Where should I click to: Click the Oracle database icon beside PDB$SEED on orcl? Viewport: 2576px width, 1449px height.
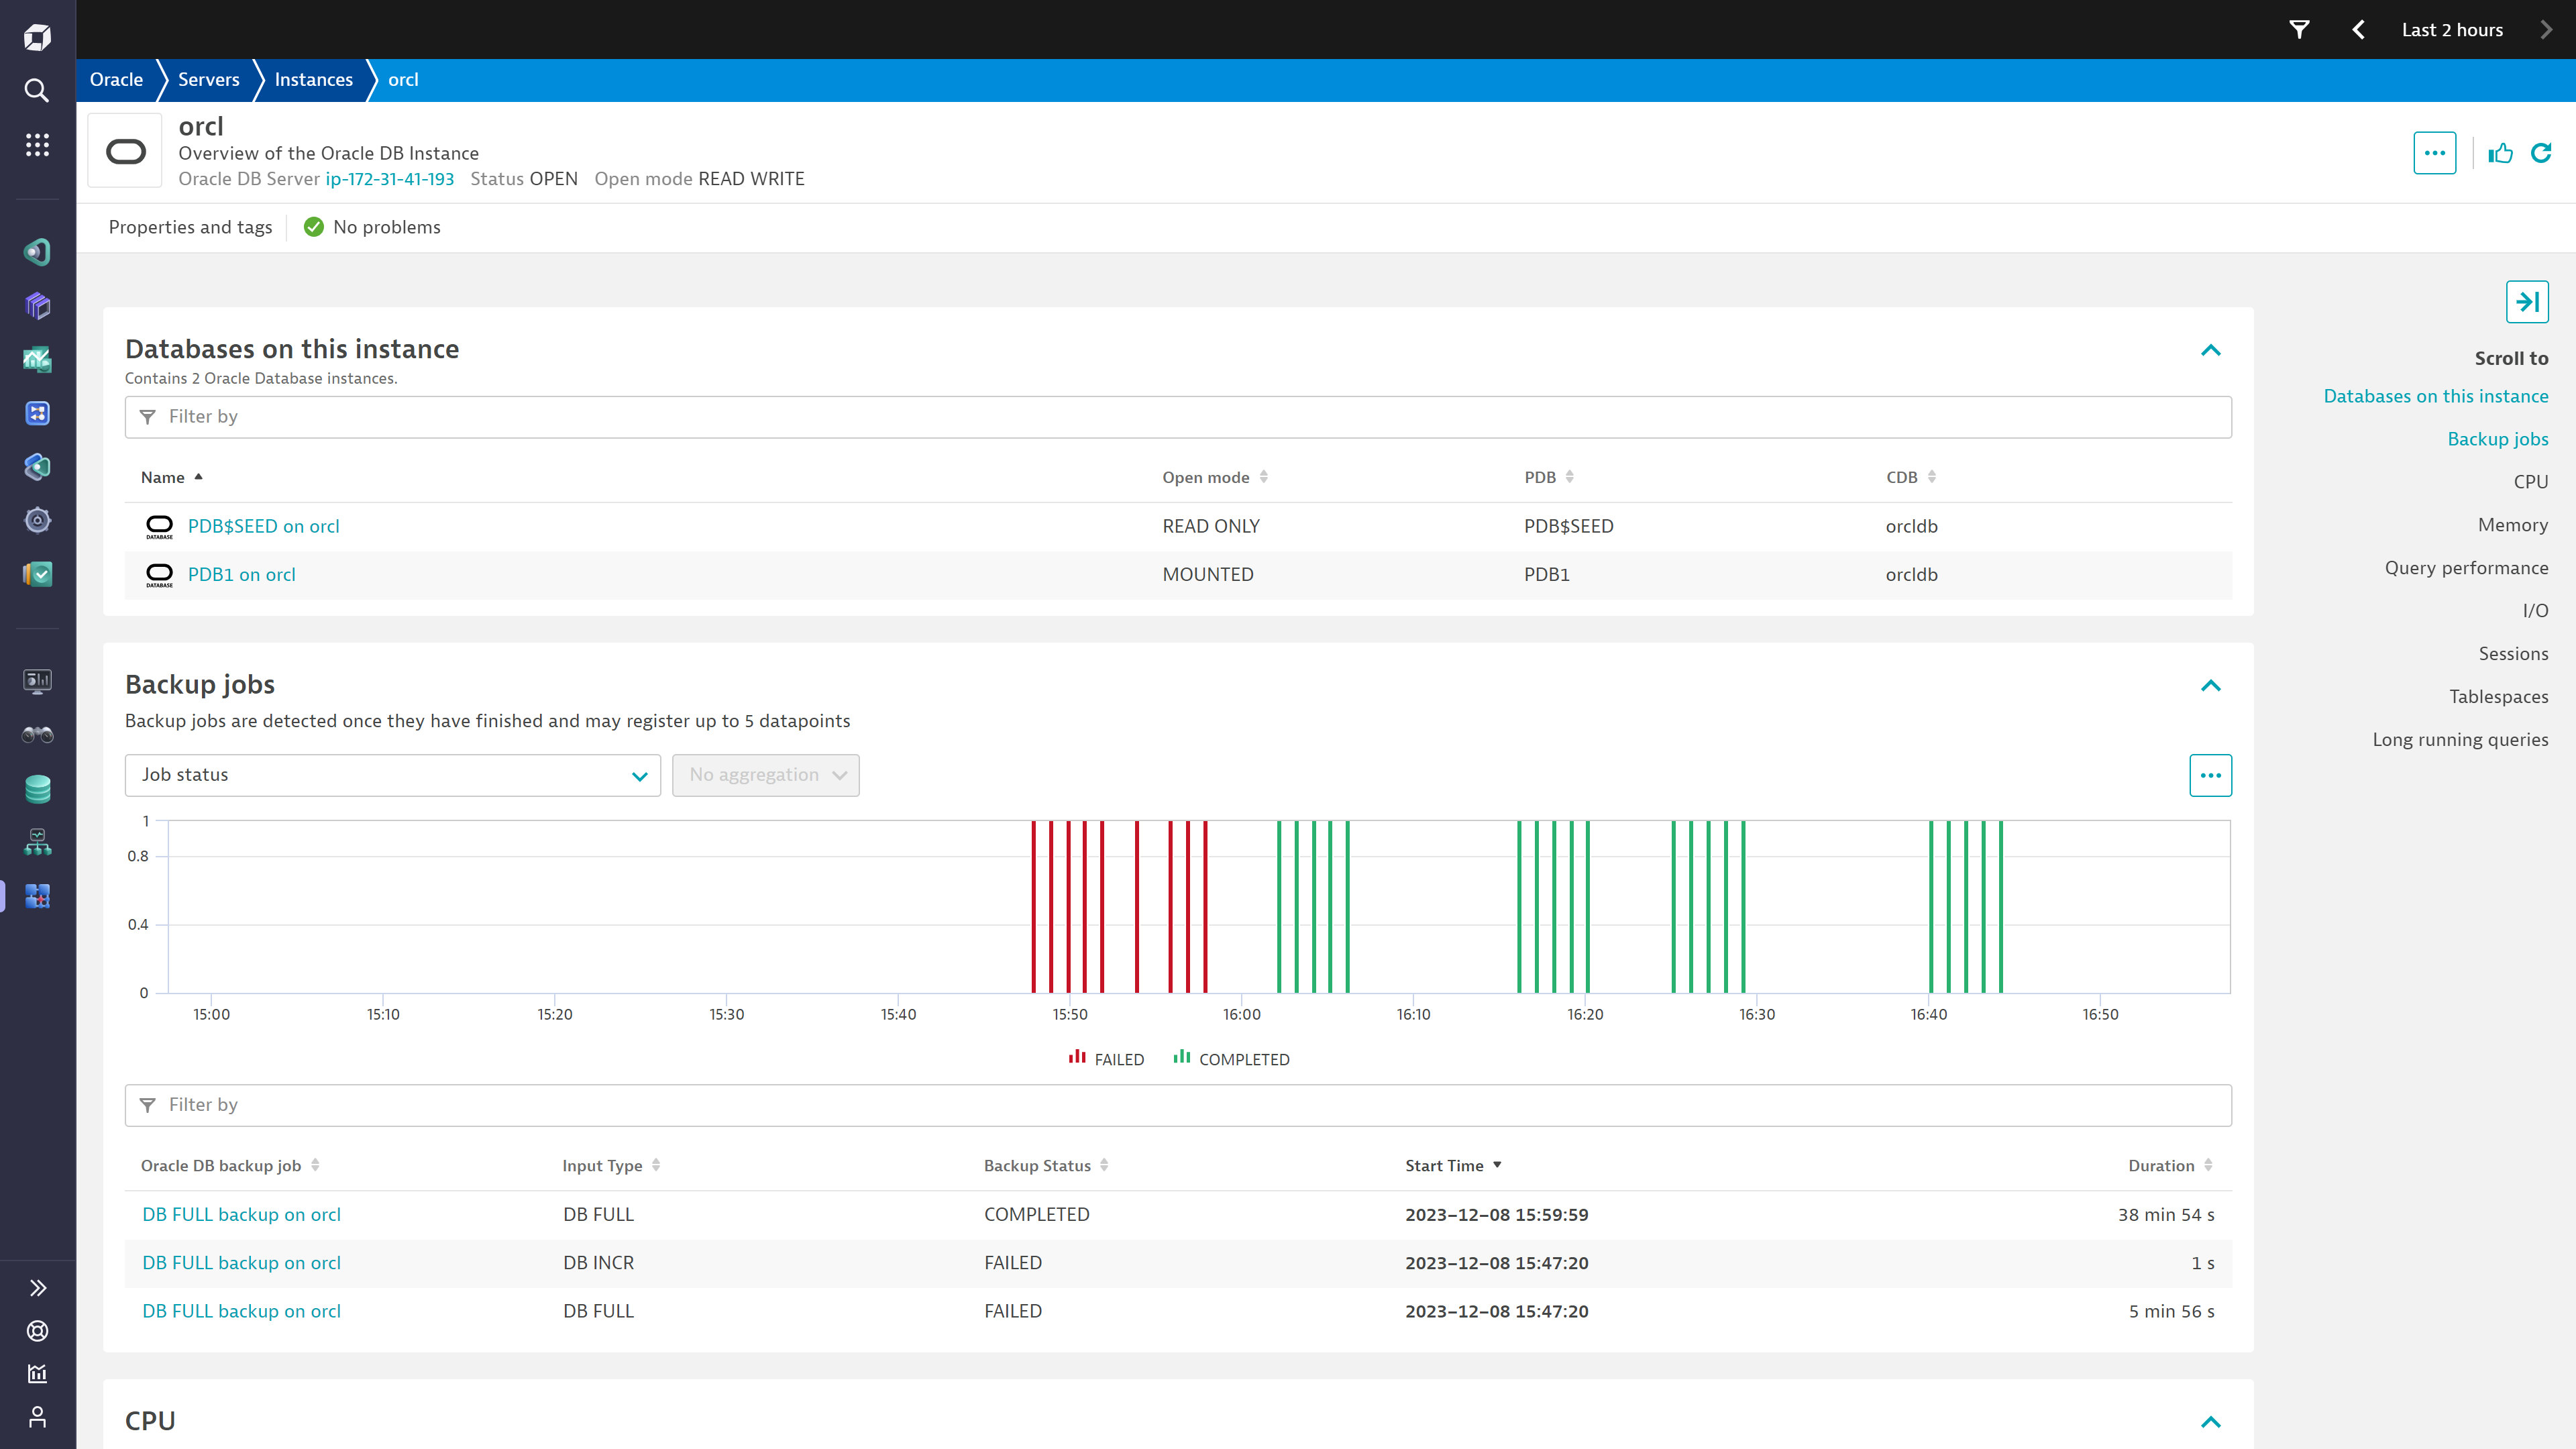coord(159,527)
